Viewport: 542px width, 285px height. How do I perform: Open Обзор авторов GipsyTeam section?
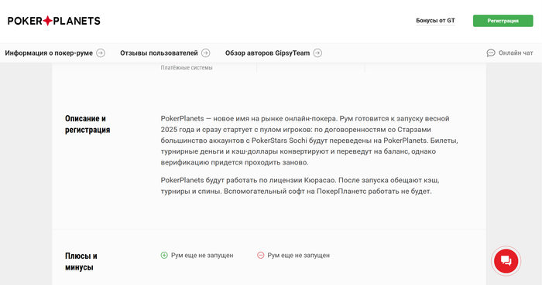pyautogui.click(x=268, y=53)
